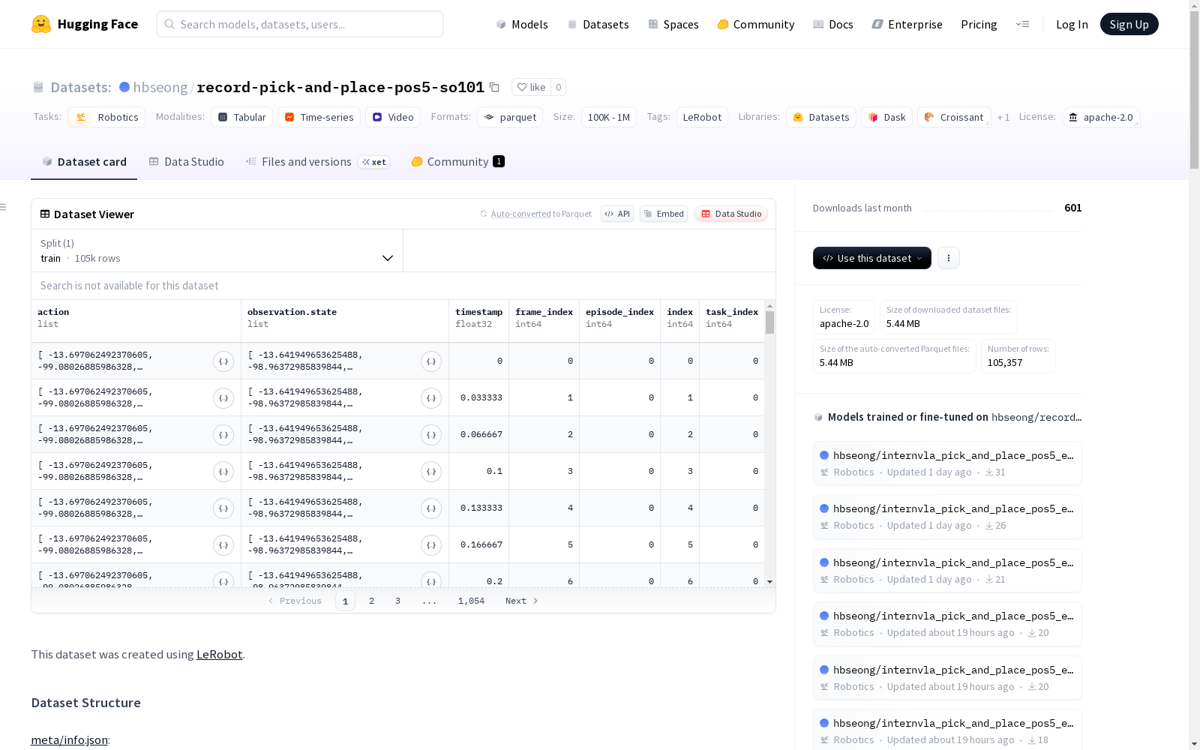Click the Hugging Face logo icon
This screenshot has width=1200, height=750.
pyautogui.click(x=41, y=24)
